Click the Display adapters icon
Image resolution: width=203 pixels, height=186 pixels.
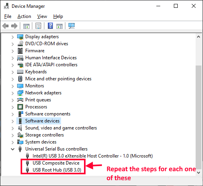[20, 37]
